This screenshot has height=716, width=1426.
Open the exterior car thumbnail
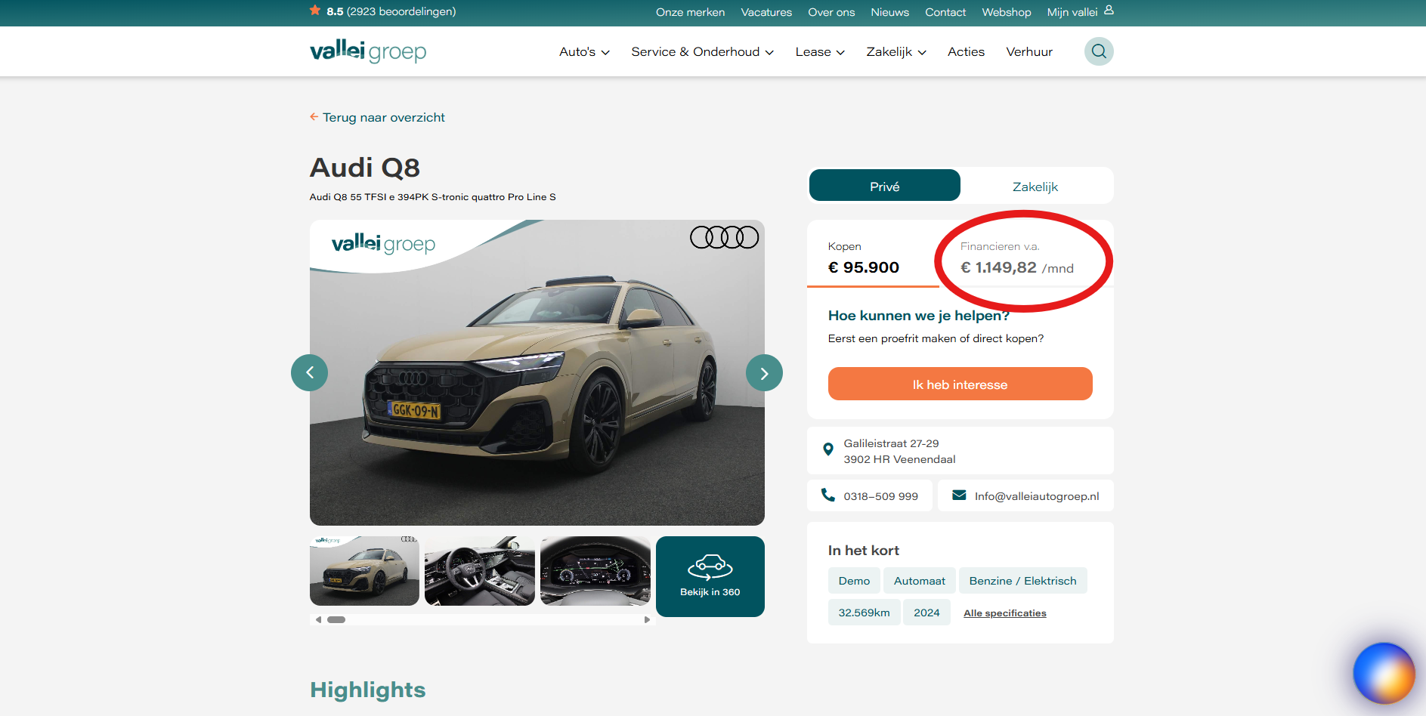click(x=364, y=571)
